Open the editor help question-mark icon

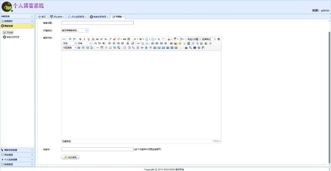point(199,48)
